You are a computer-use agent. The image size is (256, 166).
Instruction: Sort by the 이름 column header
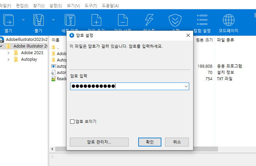pos(56,40)
